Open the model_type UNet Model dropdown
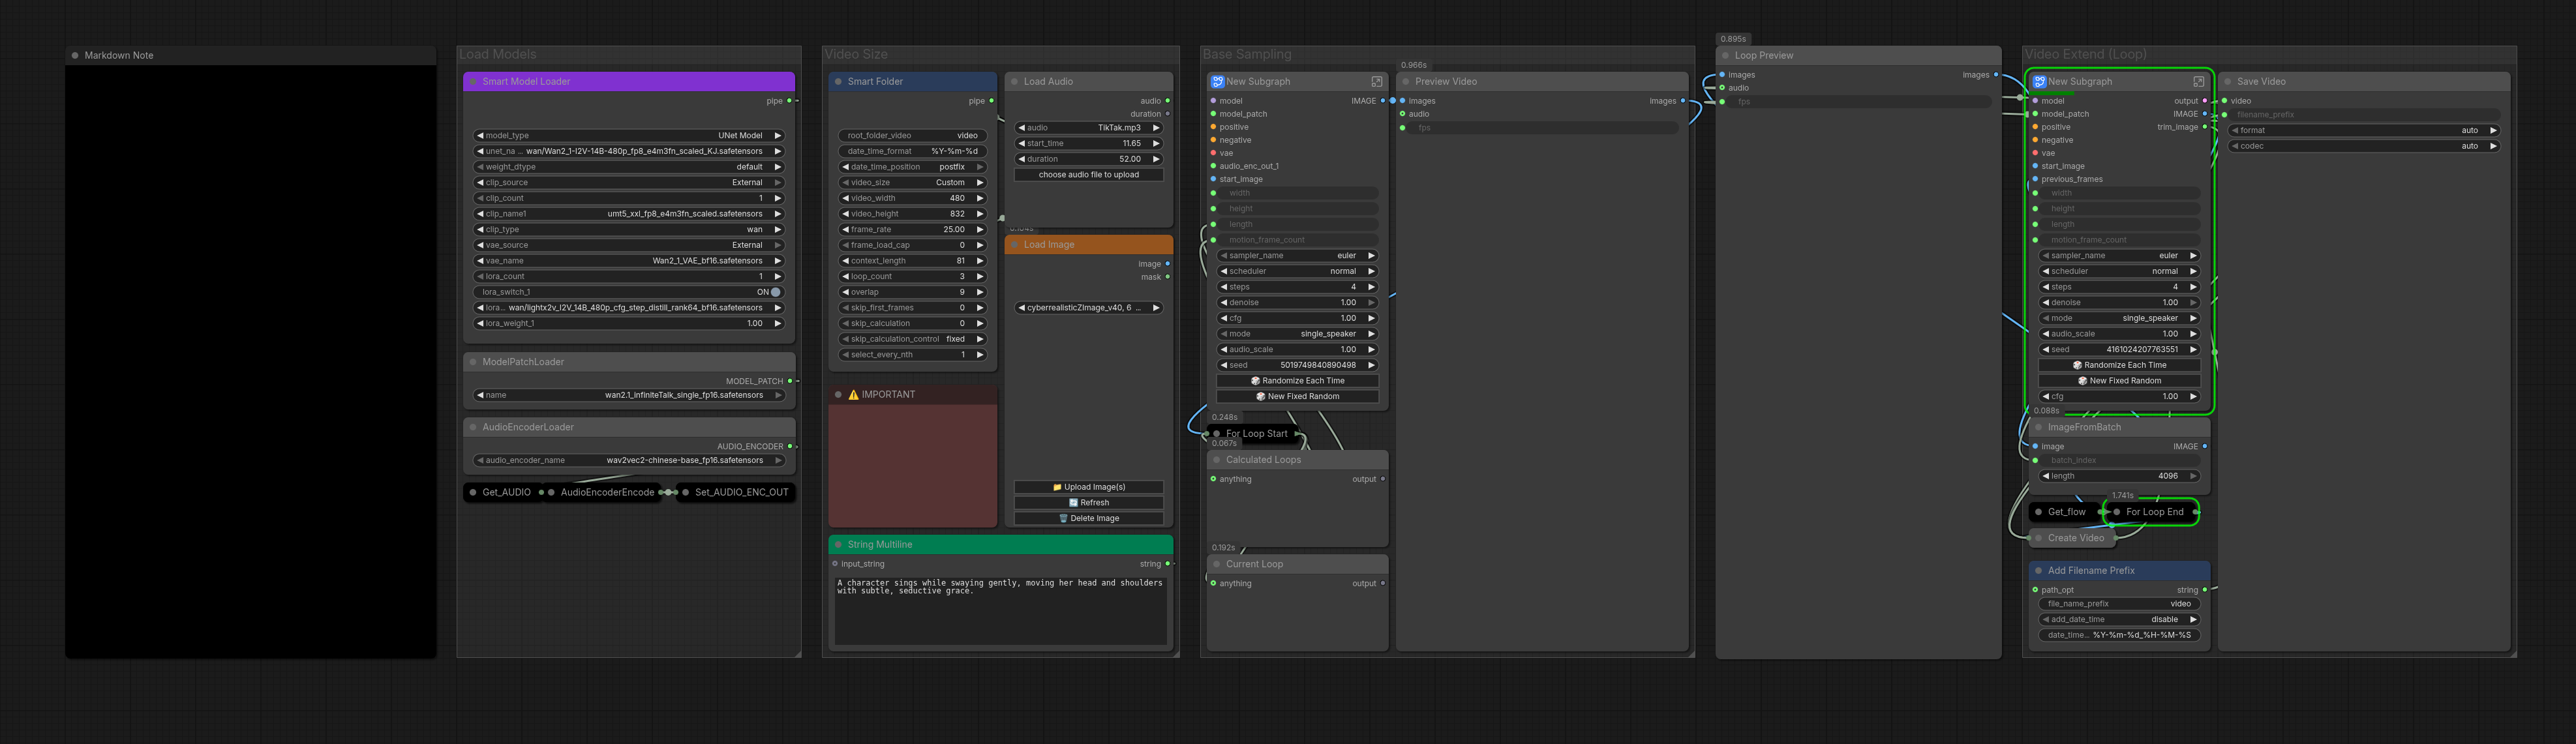Screen dimensions: 2576x744 629,135
